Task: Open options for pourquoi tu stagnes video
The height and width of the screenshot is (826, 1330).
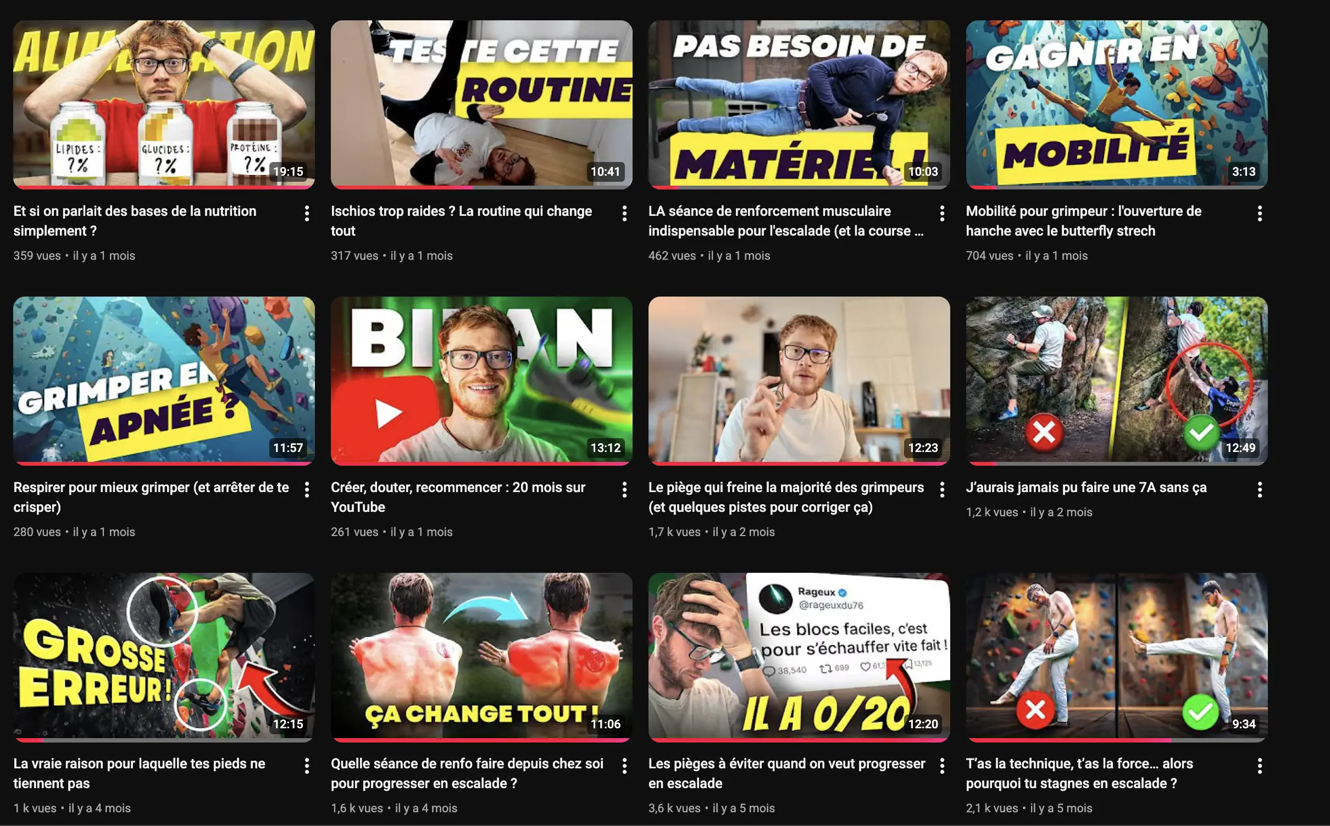Action: (x=1260, y=766)
